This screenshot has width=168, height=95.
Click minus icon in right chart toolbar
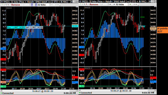point(132,4)
